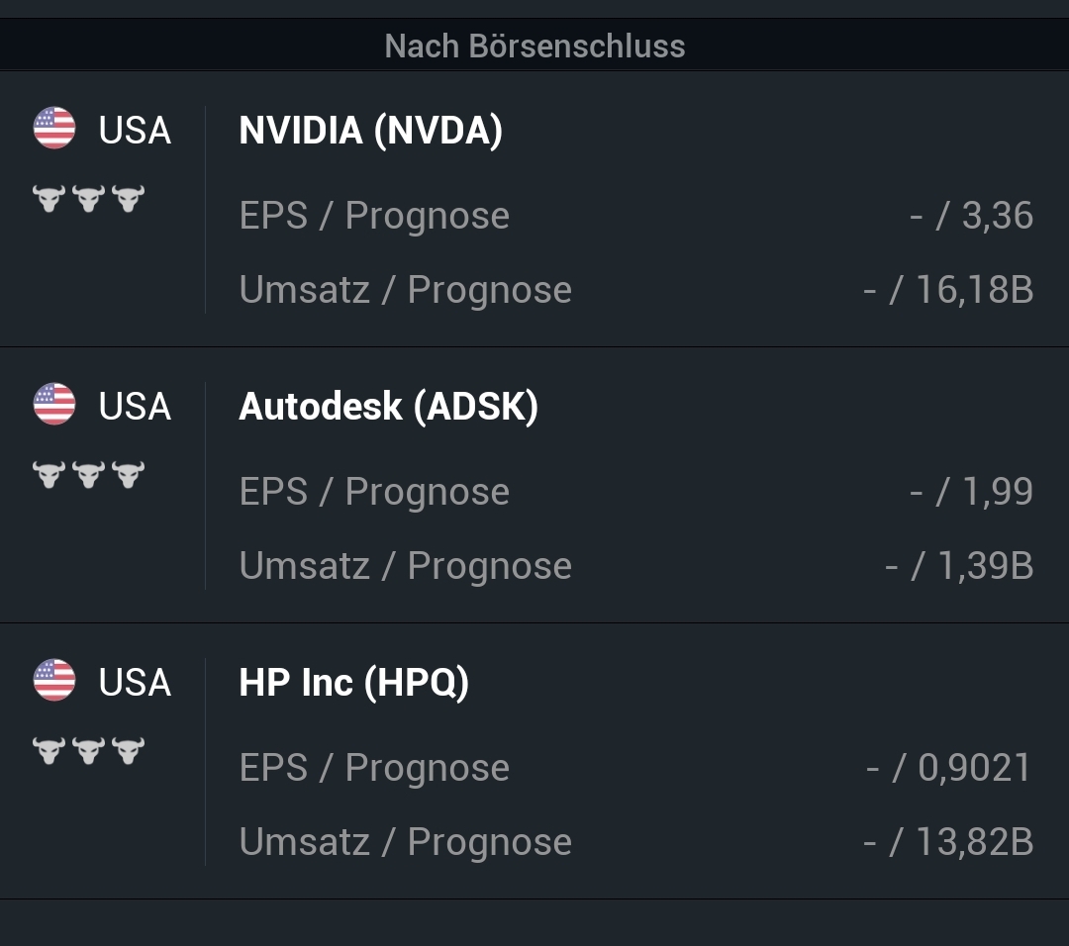
Task: Click the USA flag icon next to Autodesk
Action: [54, 405]
